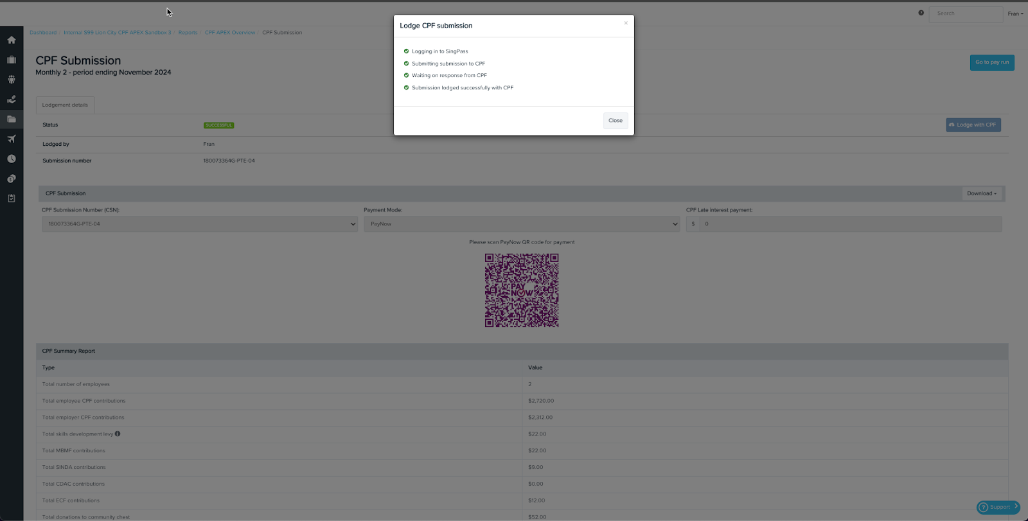
Task: Click the Lodge CPF submission dialog title
Action: pos(436,26)
